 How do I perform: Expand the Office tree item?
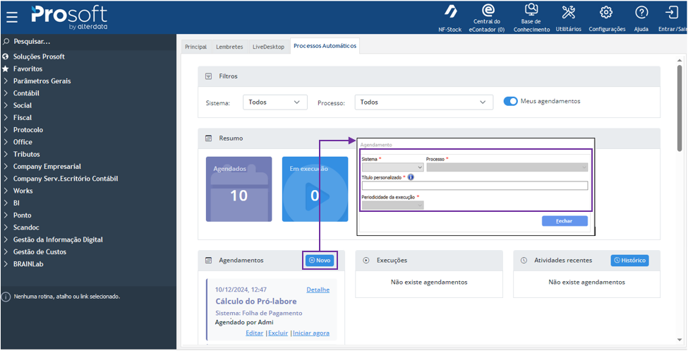click(x=6, y=143)
